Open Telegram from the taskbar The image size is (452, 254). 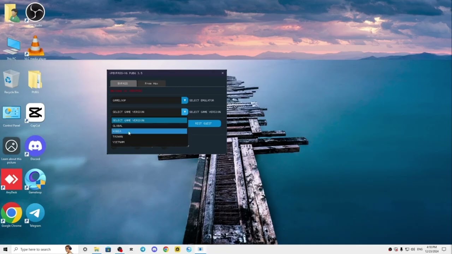[143, 249]
